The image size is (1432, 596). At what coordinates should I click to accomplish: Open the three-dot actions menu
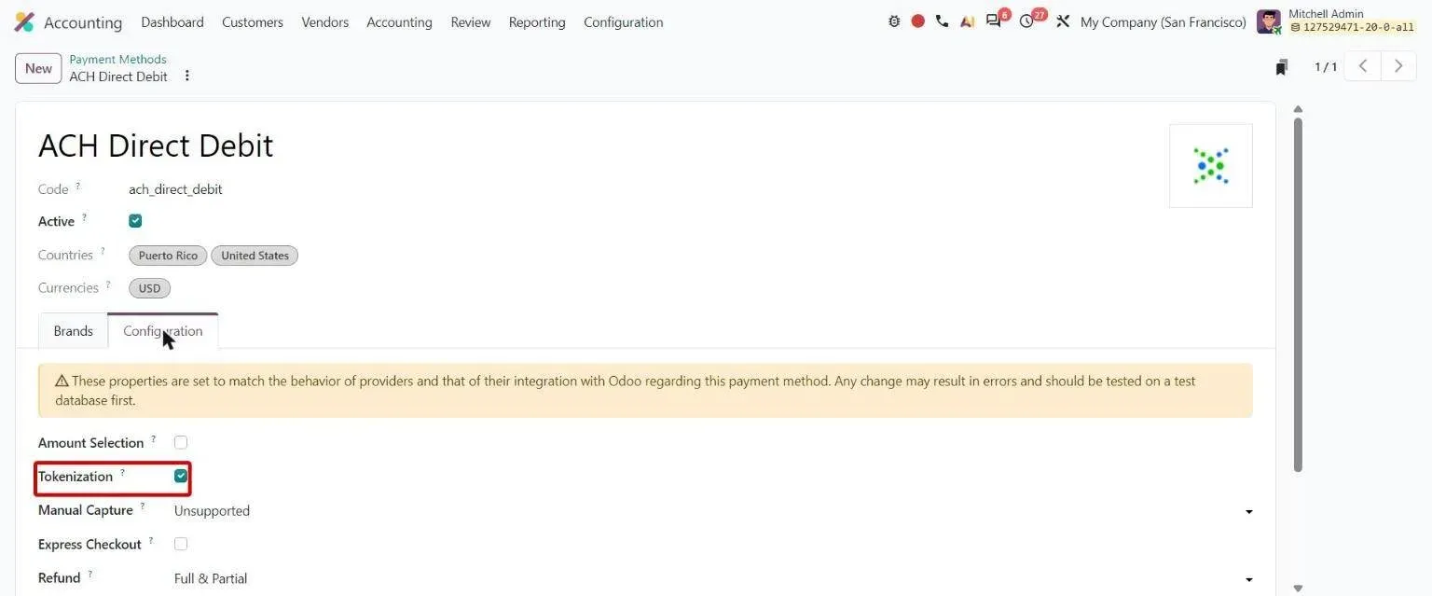(x=186, y=76)
